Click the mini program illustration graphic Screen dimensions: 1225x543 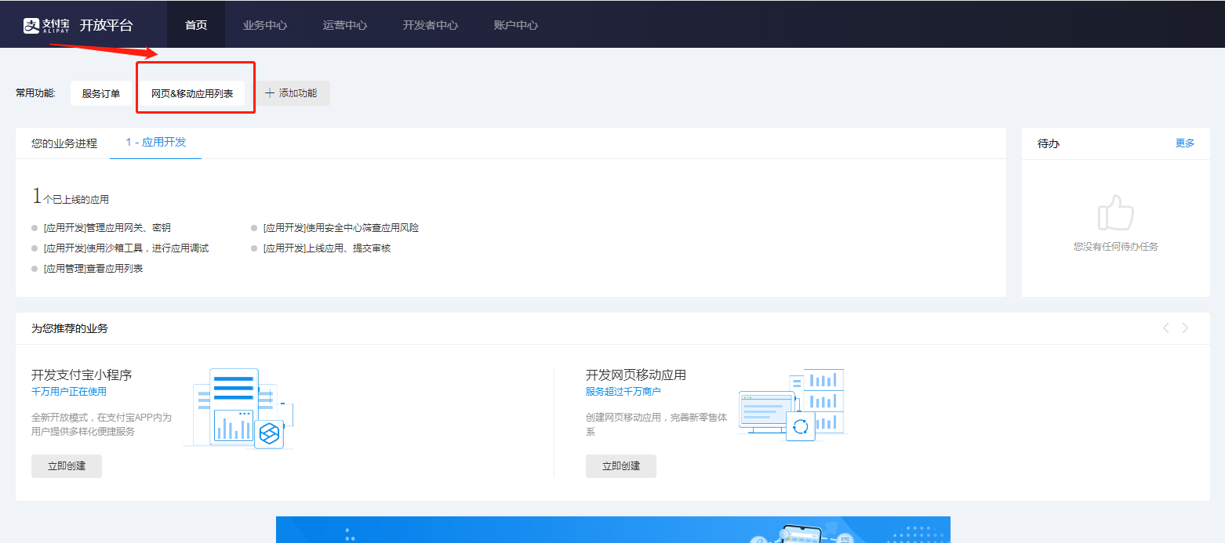pyautogui.click(x=239, y=408)
